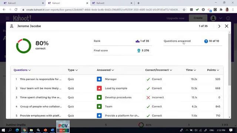The image size is (237, 133).
Task: Sort by the Questions column
Action: (22, 70)
